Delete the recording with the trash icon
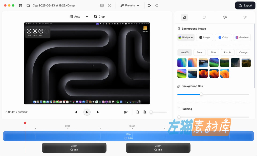 (x=20, y=6)
